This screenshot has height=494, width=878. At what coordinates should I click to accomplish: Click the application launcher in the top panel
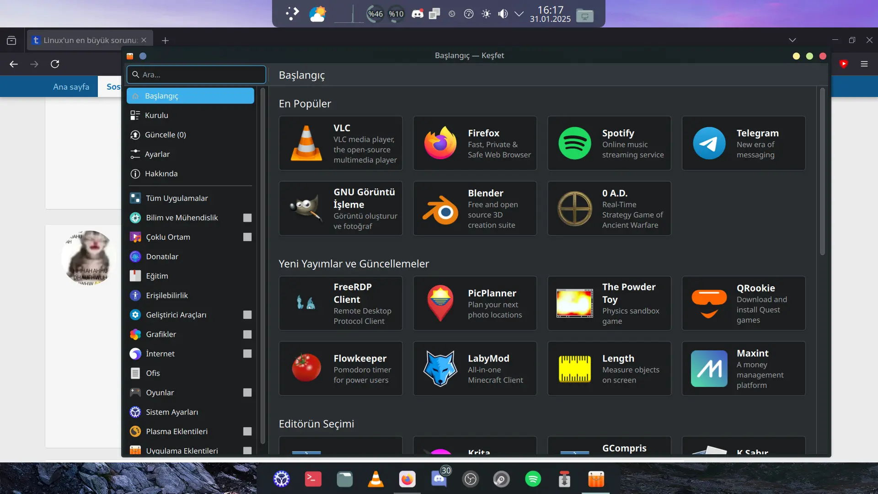tap(292, 14)
